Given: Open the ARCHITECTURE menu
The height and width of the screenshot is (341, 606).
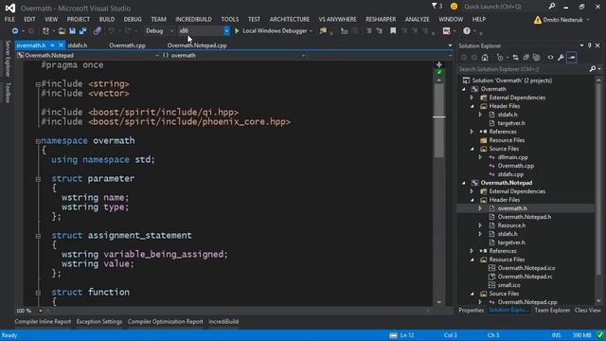Looking at the screenshot, I should pos(290,19).
